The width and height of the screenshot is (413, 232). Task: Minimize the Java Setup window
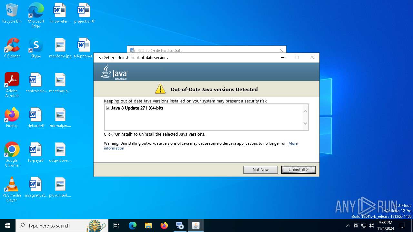pos(283,57)
